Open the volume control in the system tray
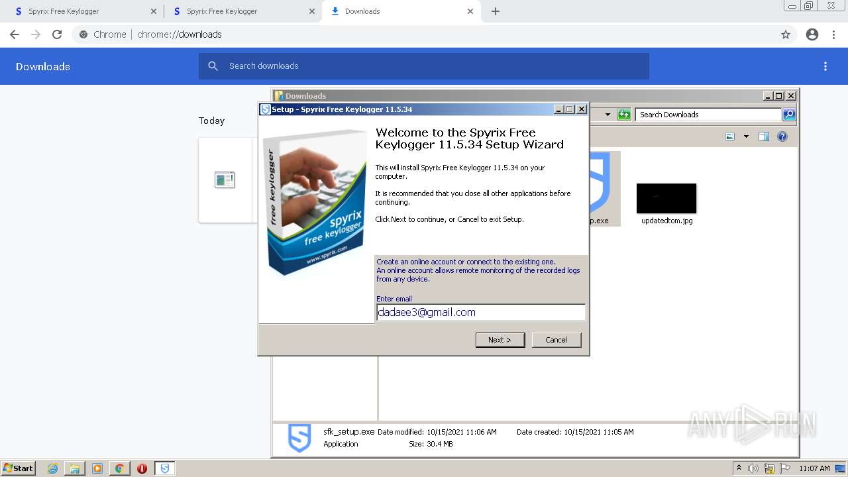 (x=753, y=468)
